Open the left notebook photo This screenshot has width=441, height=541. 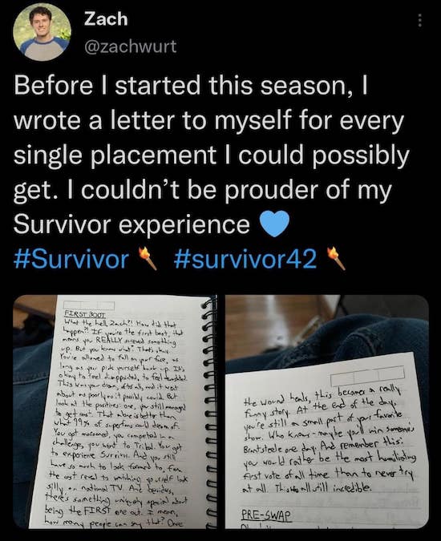point(115,412)
